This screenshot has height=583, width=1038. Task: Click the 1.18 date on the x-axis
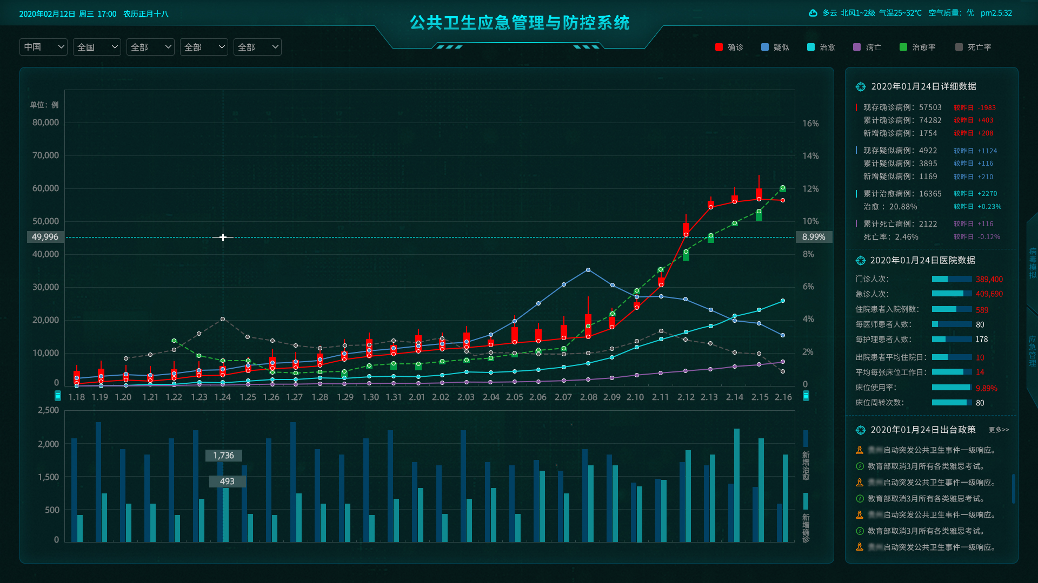pyautogui.click(x=76, y=397)
